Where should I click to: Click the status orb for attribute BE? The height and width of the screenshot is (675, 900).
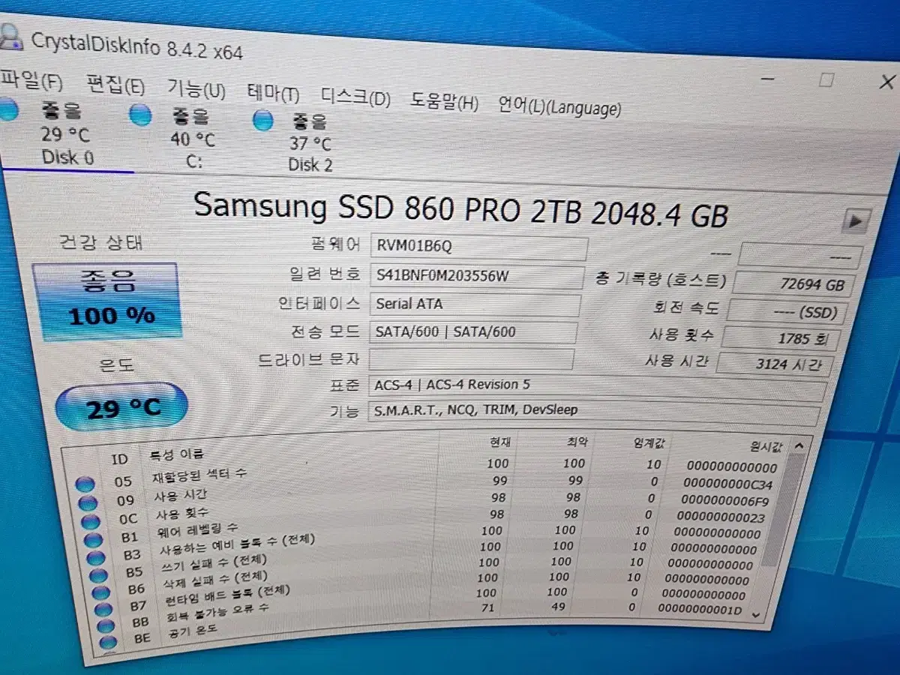[x=109, y=643]
